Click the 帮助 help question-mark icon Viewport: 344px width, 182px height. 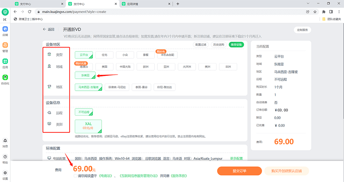click(5, 157)
